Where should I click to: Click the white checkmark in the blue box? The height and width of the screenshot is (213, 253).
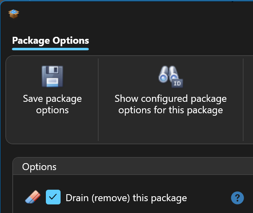click(x=53, y=197)
